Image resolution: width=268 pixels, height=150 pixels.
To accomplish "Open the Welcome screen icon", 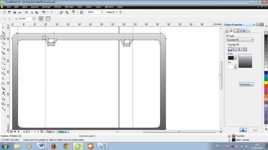I will coord(81,12).
